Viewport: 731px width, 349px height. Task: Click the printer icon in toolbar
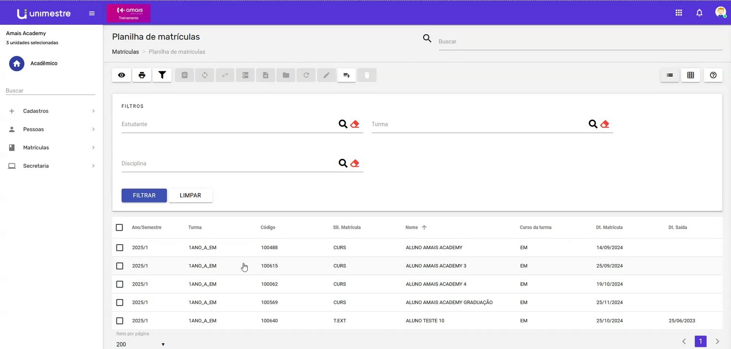coord(142,75)
